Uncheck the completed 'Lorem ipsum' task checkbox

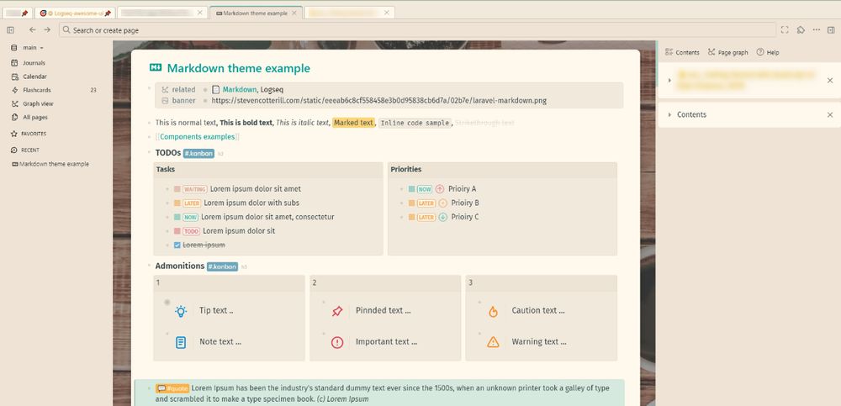pyautogui.click(x=177, y=245)
